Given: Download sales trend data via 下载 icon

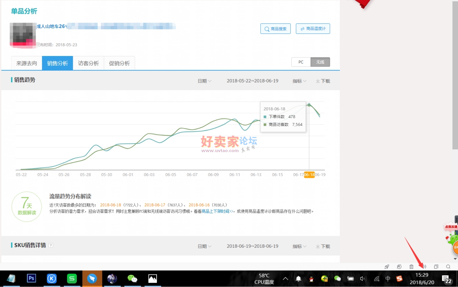Looking at the screenshot, I should [x=323, y=81].
